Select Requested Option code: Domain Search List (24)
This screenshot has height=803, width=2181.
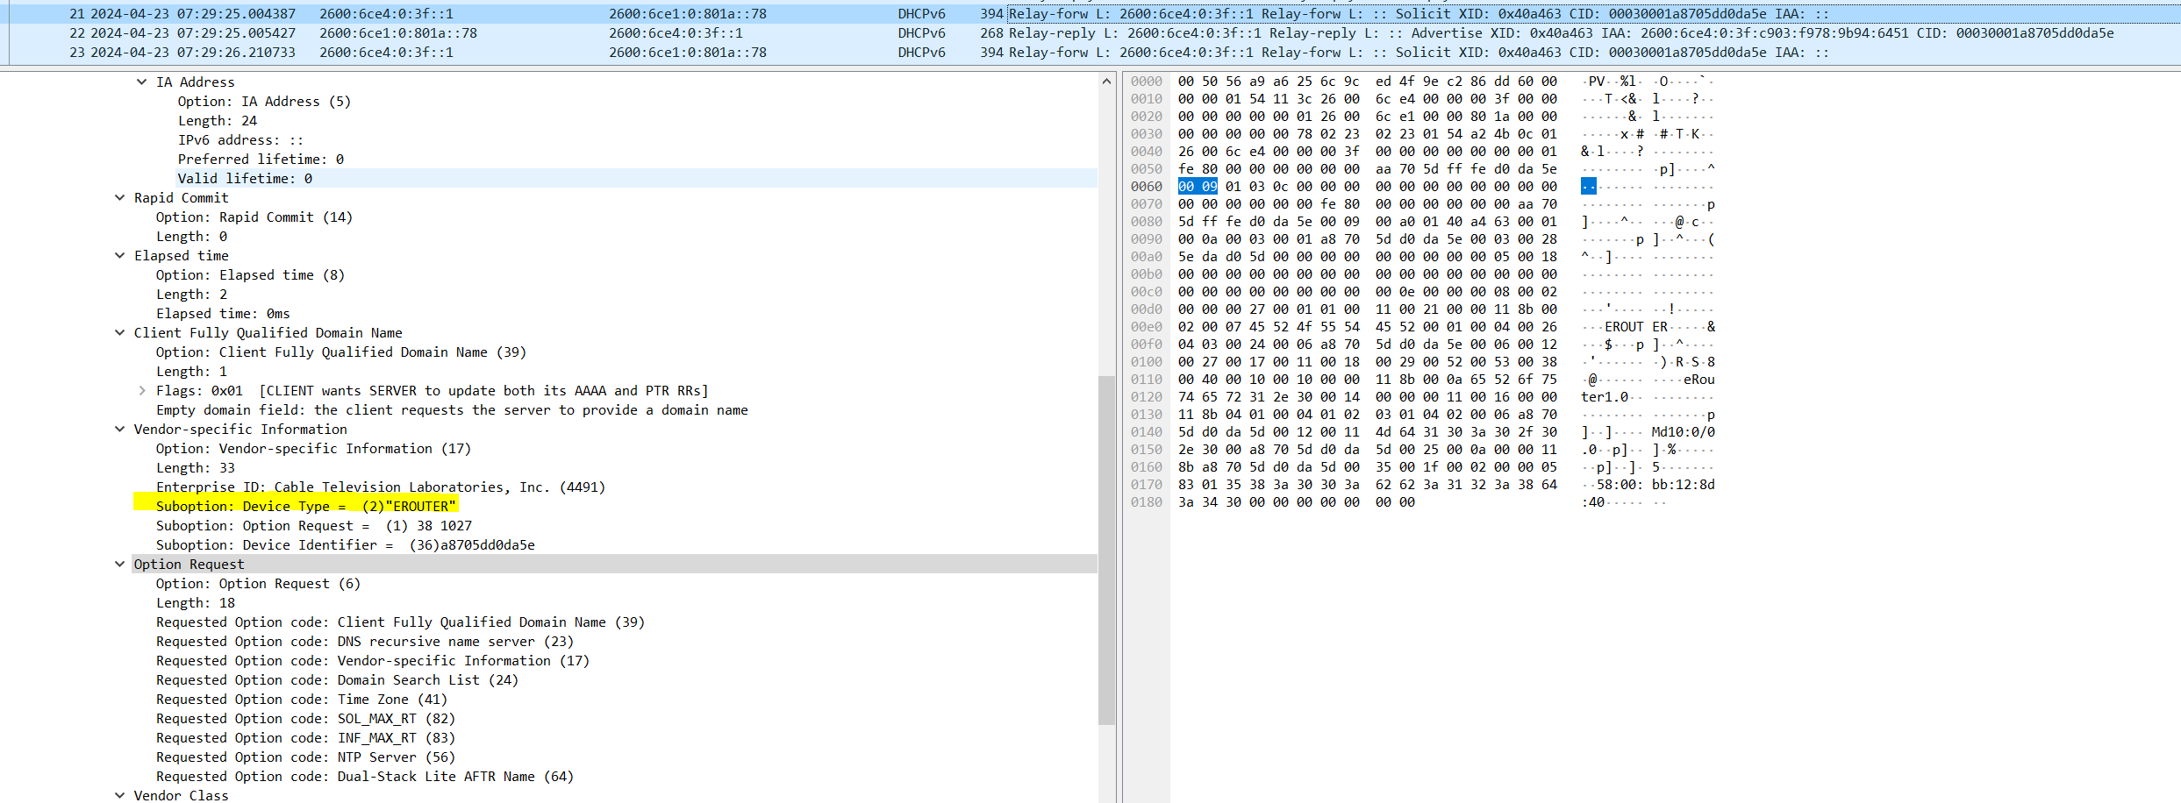coord(337,679)
